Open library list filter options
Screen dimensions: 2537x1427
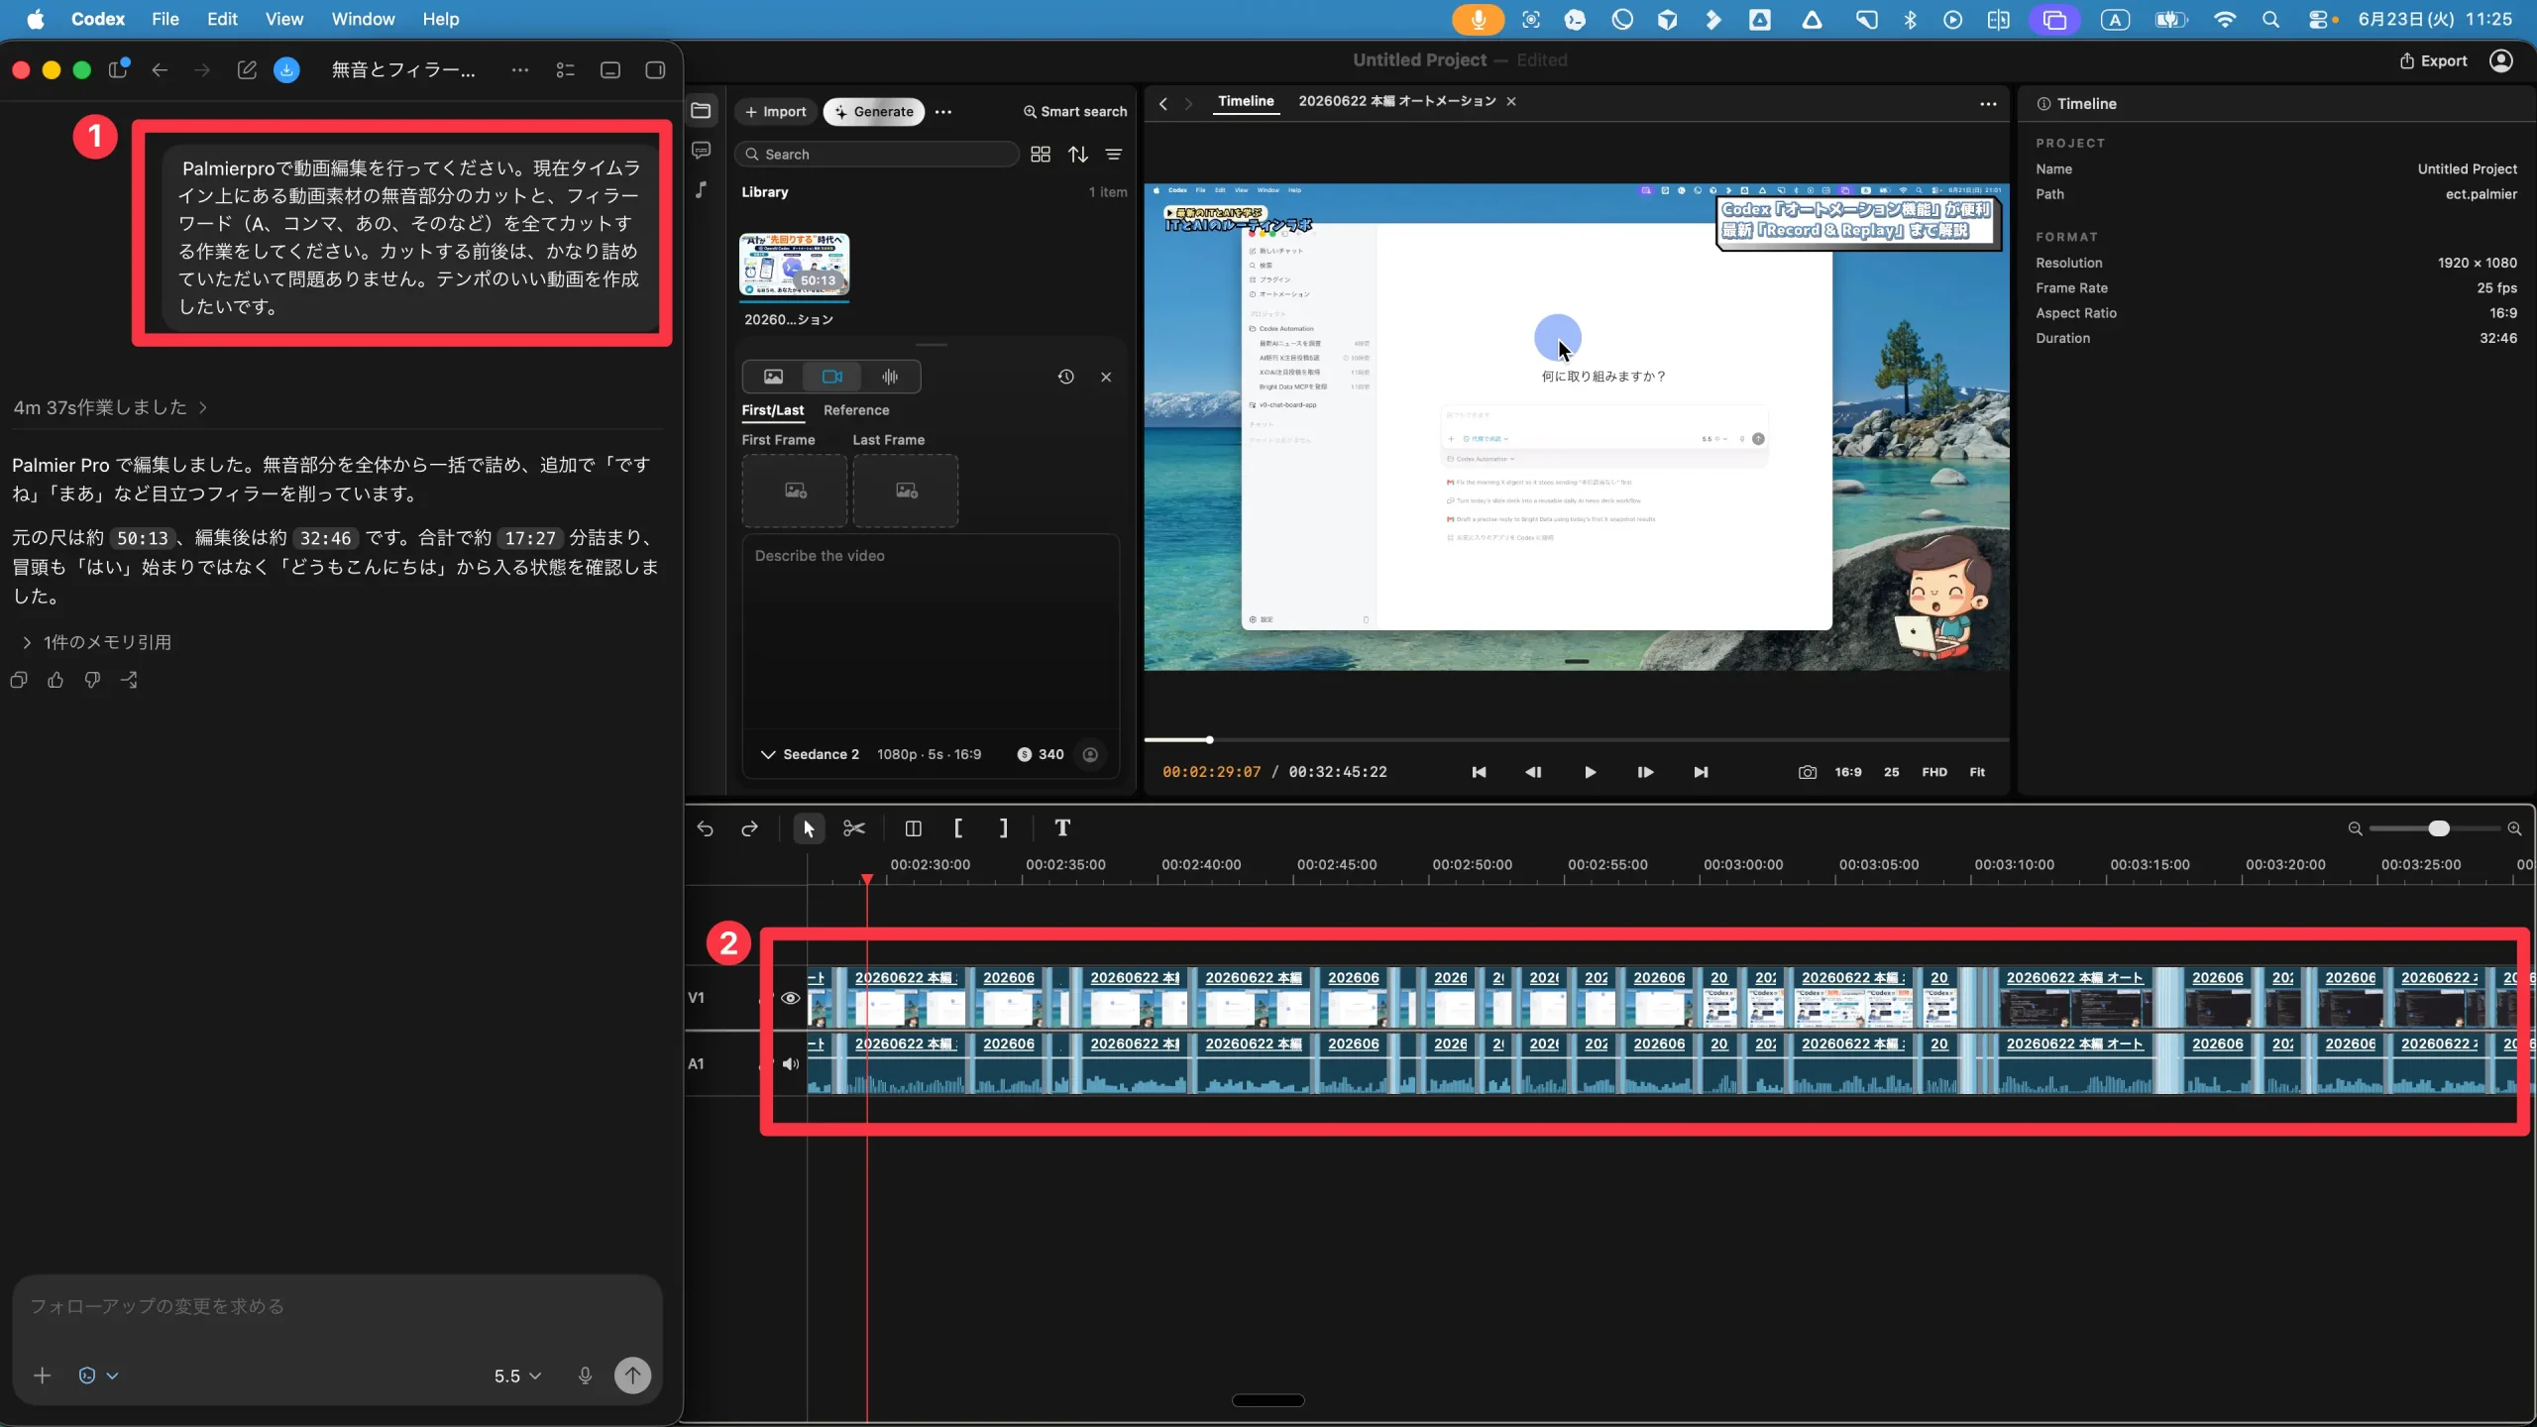[1114, 155]
